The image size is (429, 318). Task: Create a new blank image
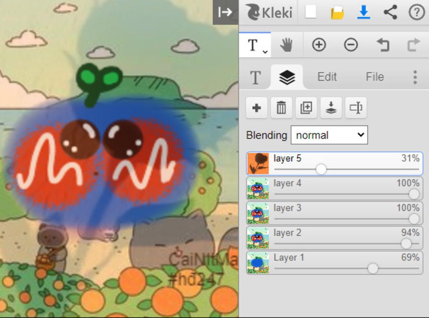(310, 12)
